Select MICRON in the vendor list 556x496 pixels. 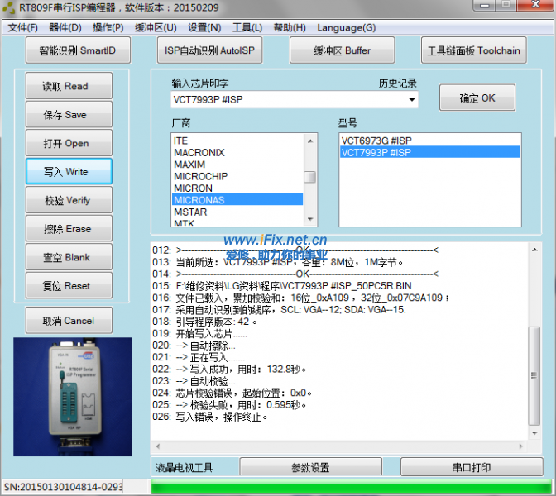(237, 188)
